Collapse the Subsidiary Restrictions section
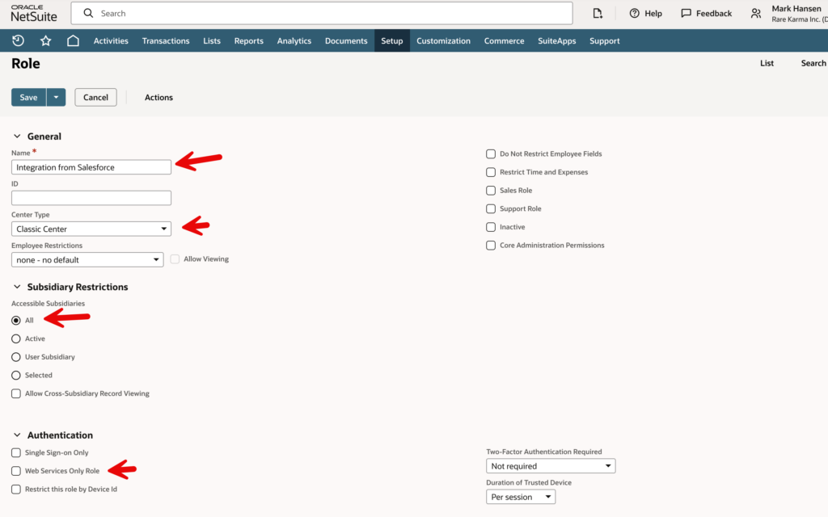The height and width of the screenshot is (517, 828). 17,287
